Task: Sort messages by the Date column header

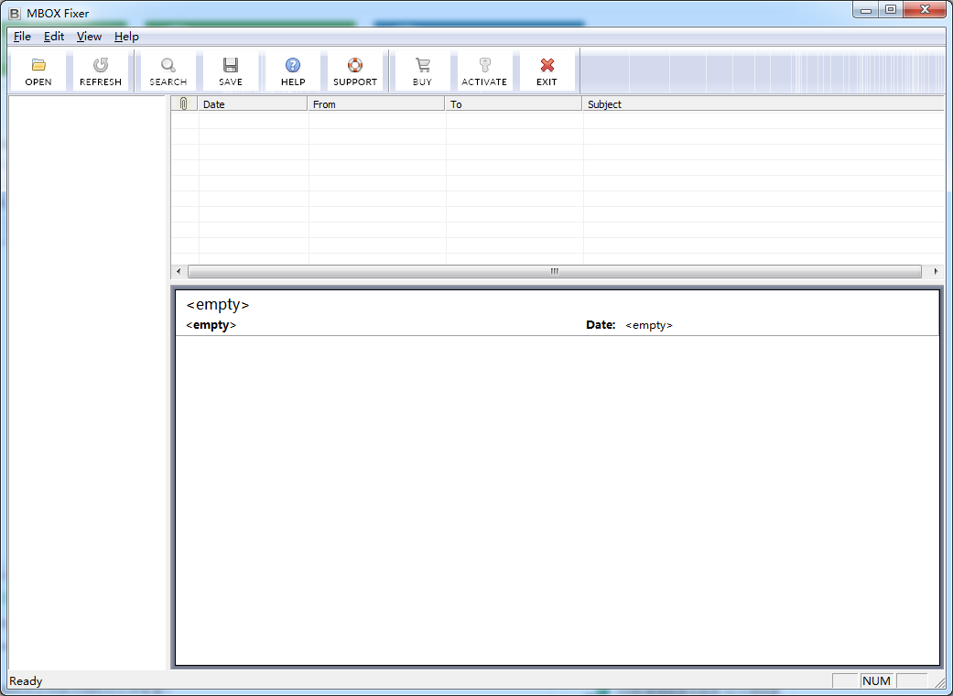Action: pos(253,104)
